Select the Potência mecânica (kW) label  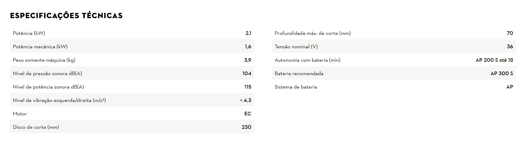[40, 47]
